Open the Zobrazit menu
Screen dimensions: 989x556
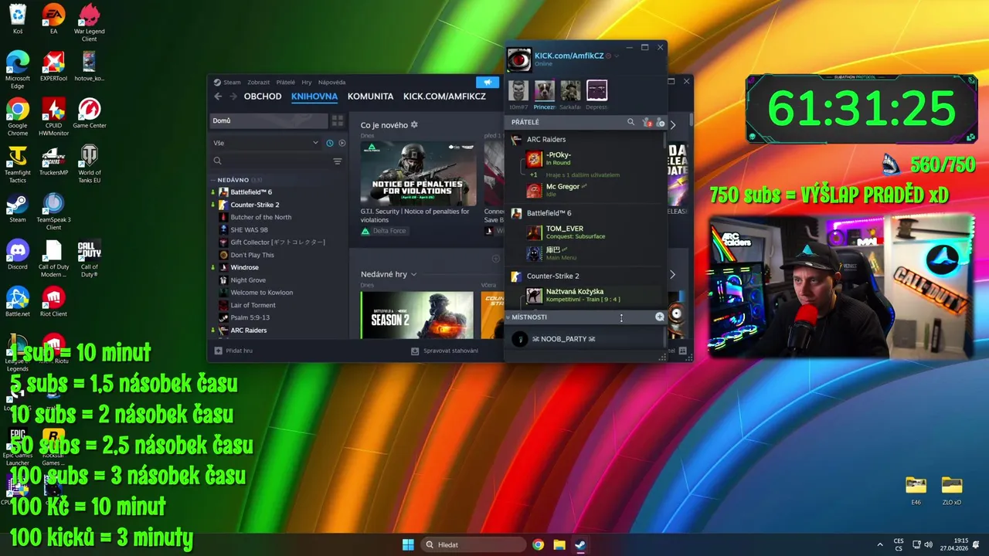pyautogui.click(x=258, y=82)
